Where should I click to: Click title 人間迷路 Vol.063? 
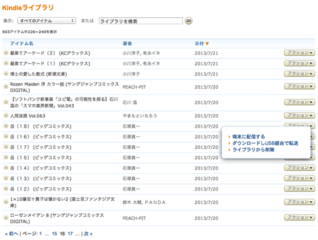point(27,116)
